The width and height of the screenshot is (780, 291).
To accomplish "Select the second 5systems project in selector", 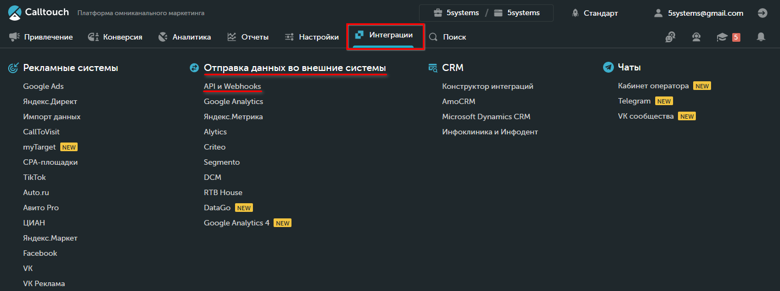I will pos(523,12).
